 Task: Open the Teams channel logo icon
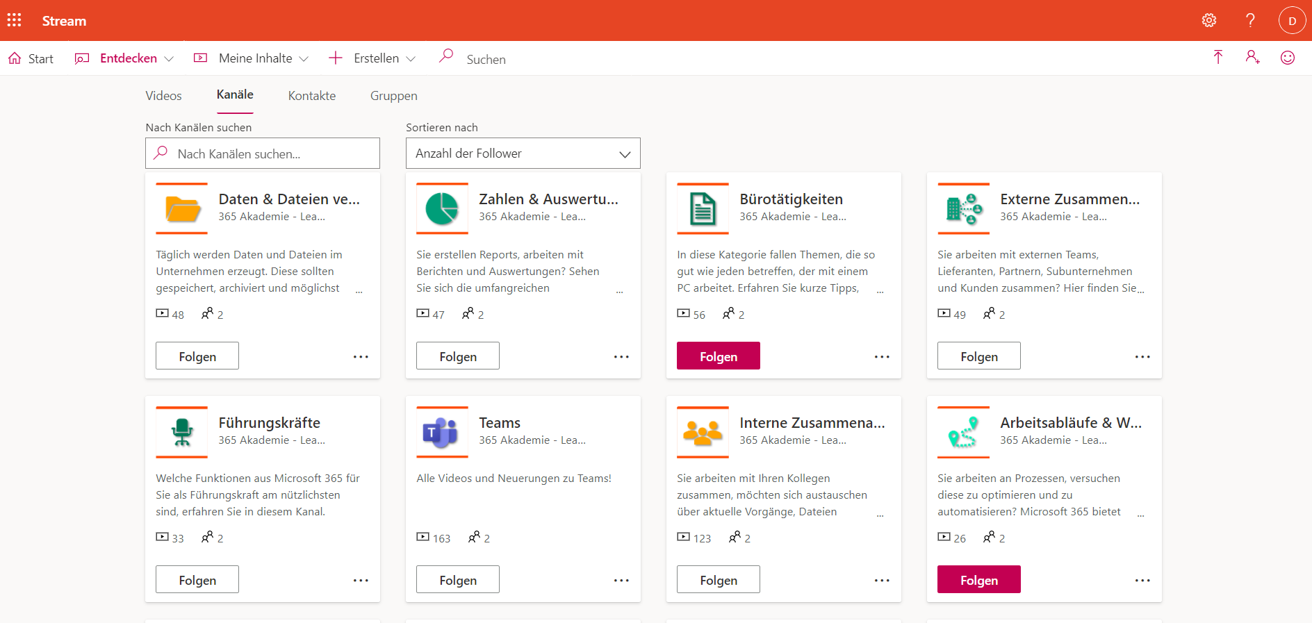pyautogui.click(x=442, y=432)
